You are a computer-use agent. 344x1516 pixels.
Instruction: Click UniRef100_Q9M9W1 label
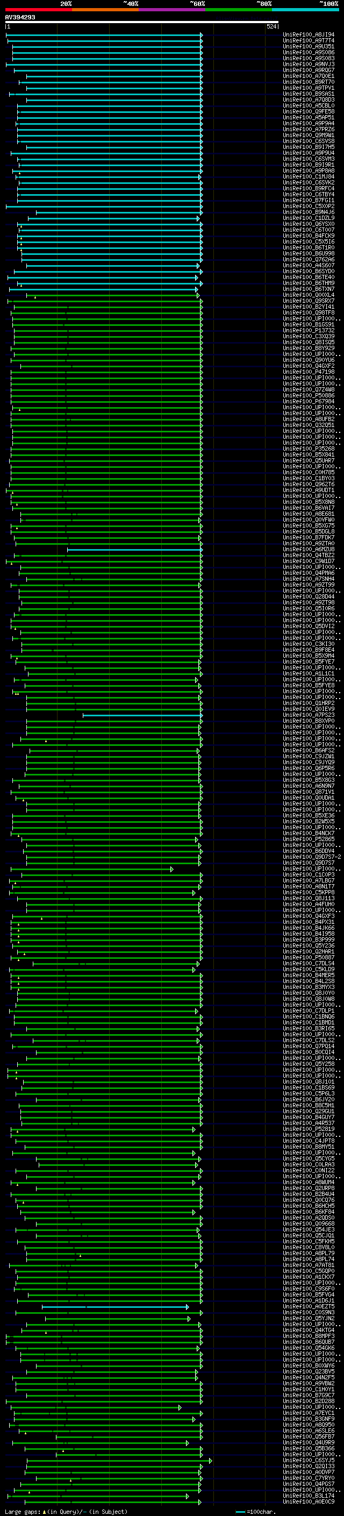pos(309,136)
